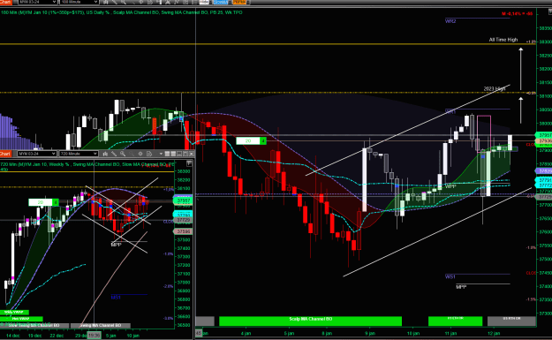
Task: Click document icon in 720 Minute chart toolbar
Action: [149, 154]
